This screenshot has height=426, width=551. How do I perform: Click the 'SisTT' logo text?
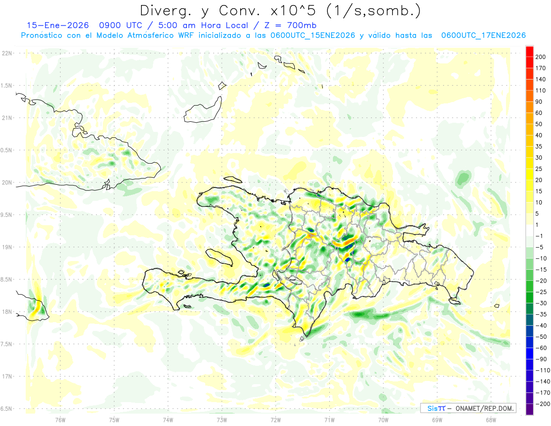436,409
